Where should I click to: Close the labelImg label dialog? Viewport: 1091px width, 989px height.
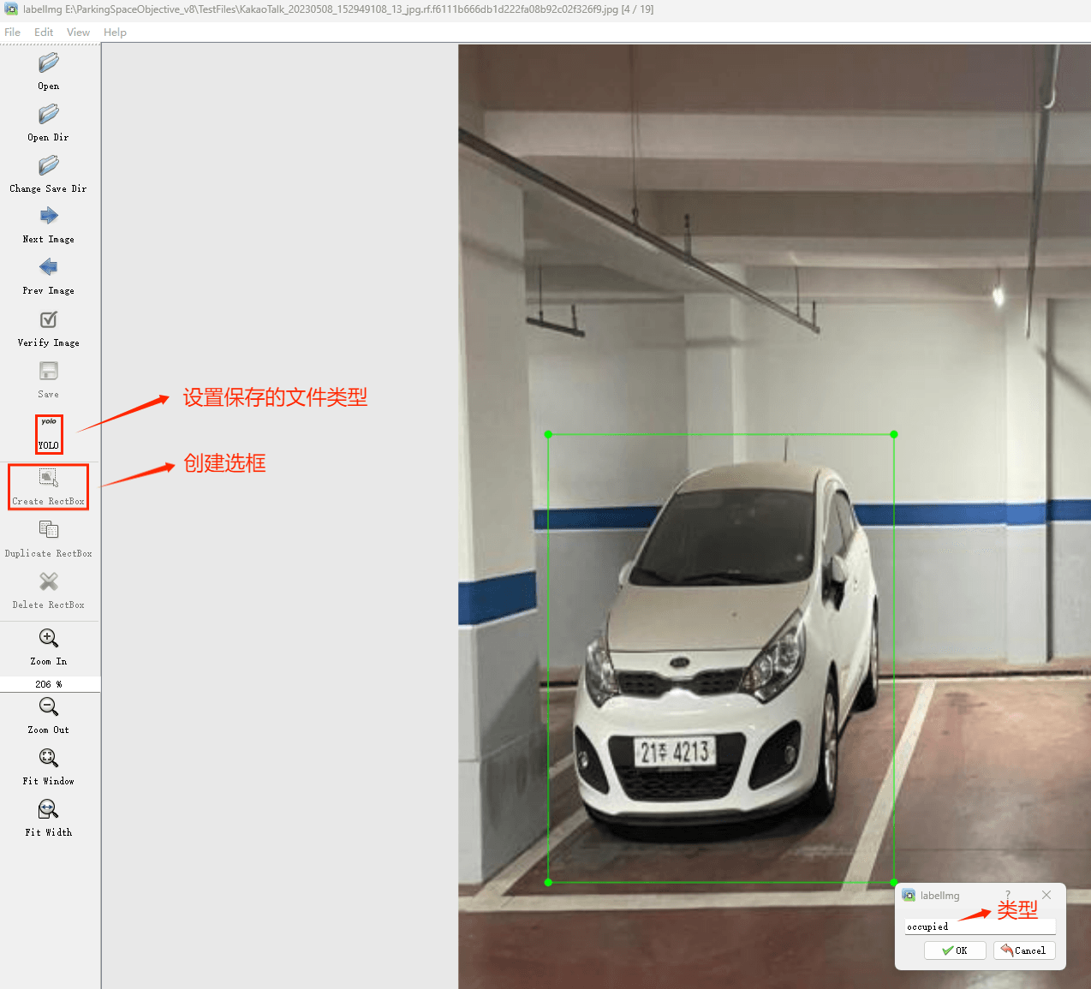tap(1046, 895)
